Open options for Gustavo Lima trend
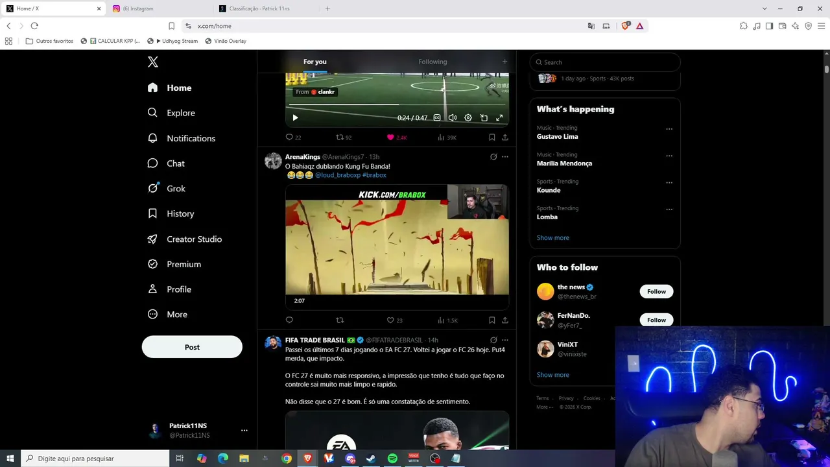 click(x=669, y=129)
